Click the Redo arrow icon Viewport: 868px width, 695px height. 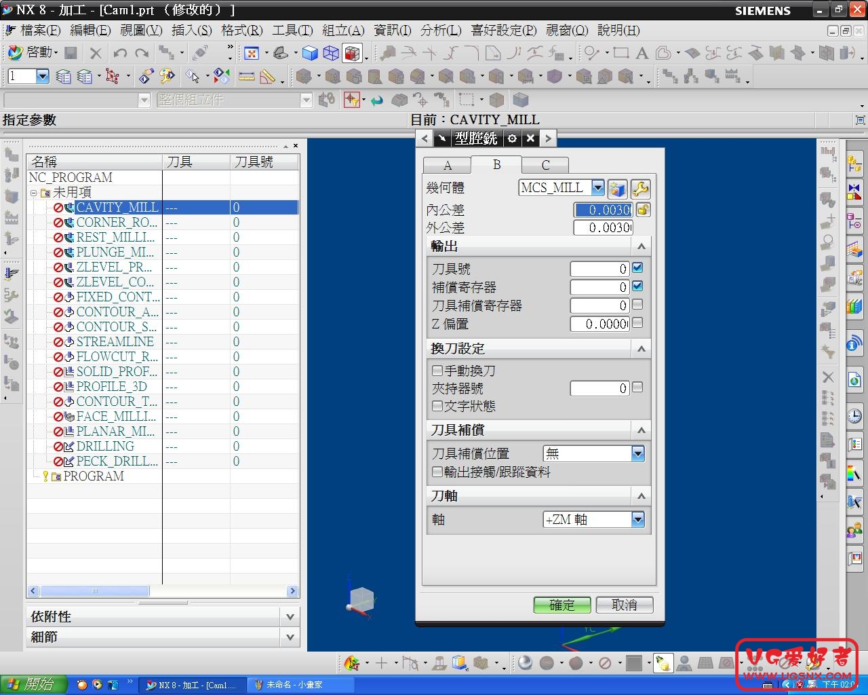pyautogui.click(x=142, y=53)
